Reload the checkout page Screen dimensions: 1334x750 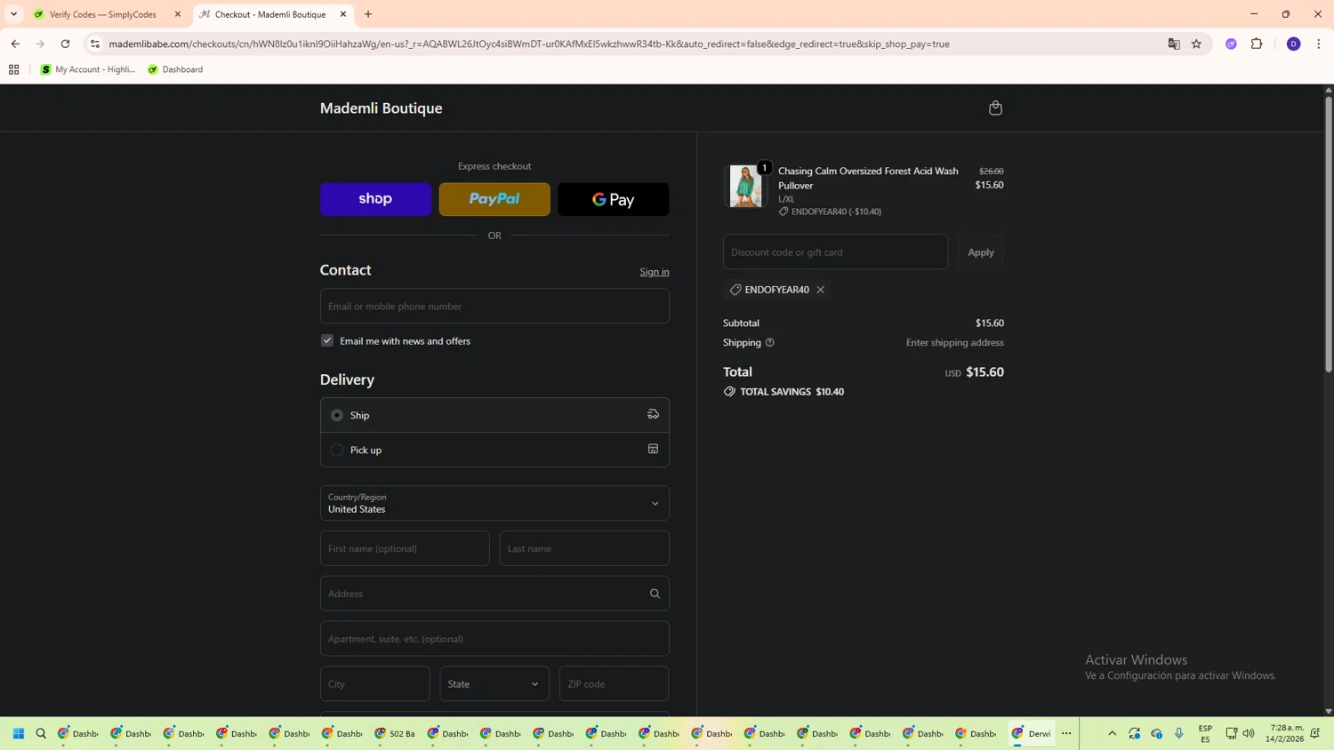[65, 44]
